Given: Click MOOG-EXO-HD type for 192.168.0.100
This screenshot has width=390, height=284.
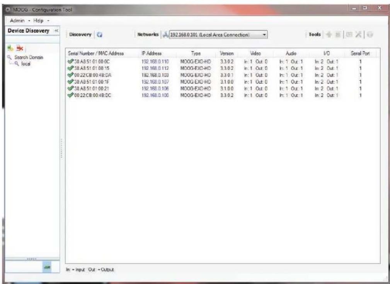Looking at the screenshot, I should [x=196, y=95].
